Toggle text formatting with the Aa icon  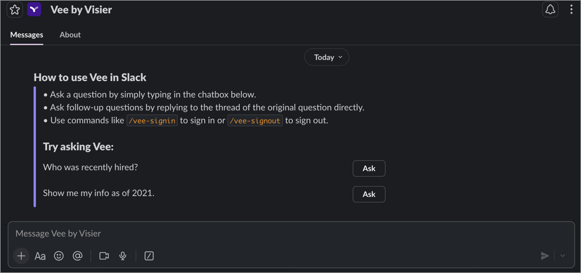40,256
